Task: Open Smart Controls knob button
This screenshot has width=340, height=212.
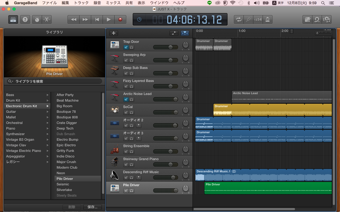Action: click(37, 19)
